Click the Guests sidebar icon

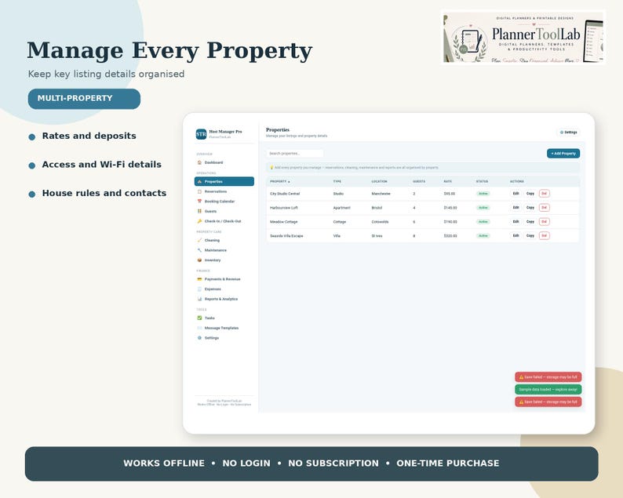(x=199, y=211)
